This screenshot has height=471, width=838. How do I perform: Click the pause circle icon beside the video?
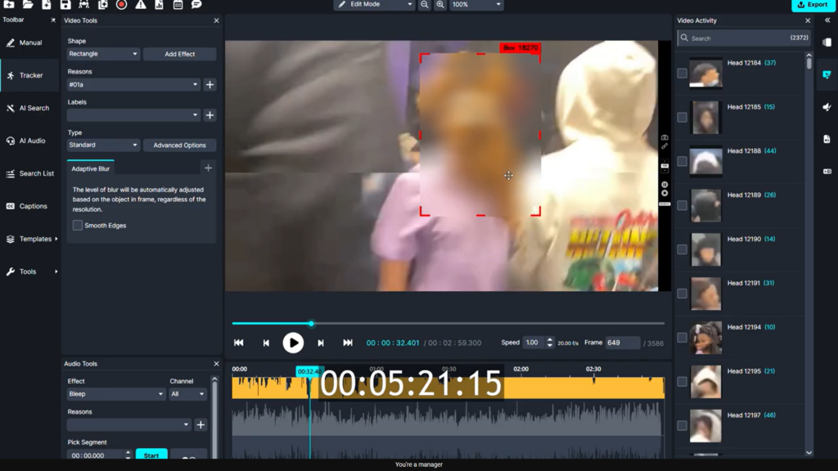(665, 185)
